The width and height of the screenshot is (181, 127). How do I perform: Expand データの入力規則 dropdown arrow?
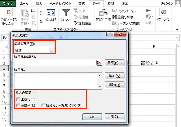[143, 23]
